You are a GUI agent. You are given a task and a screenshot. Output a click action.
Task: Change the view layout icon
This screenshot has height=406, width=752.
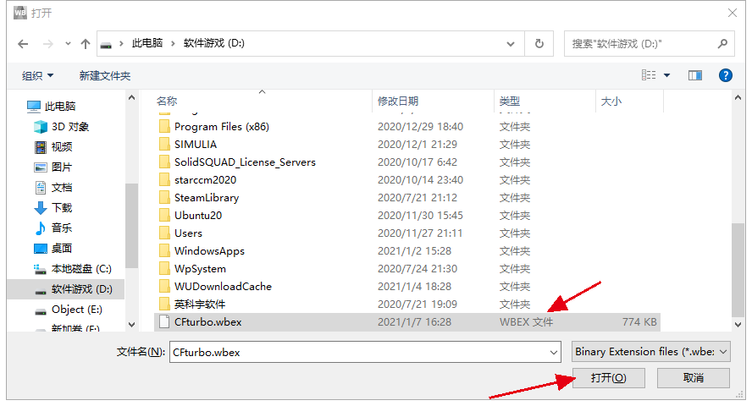point(649,75)
